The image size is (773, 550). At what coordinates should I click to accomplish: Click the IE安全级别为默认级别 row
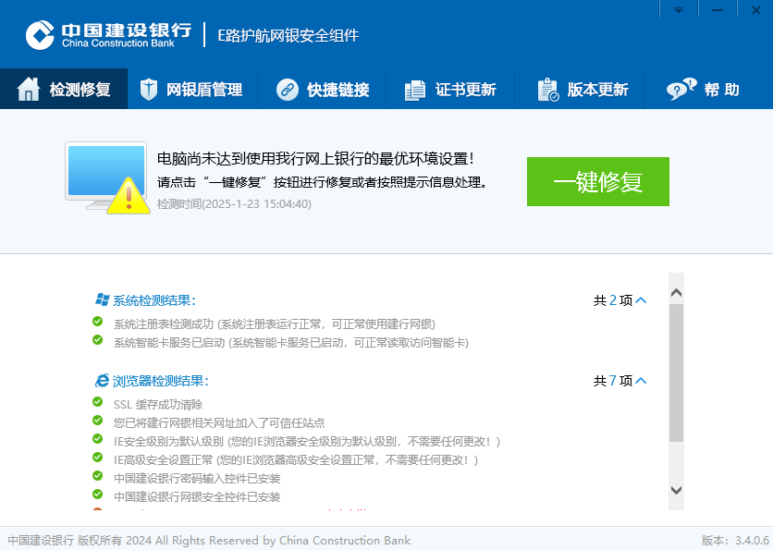(x=307, y=442)
